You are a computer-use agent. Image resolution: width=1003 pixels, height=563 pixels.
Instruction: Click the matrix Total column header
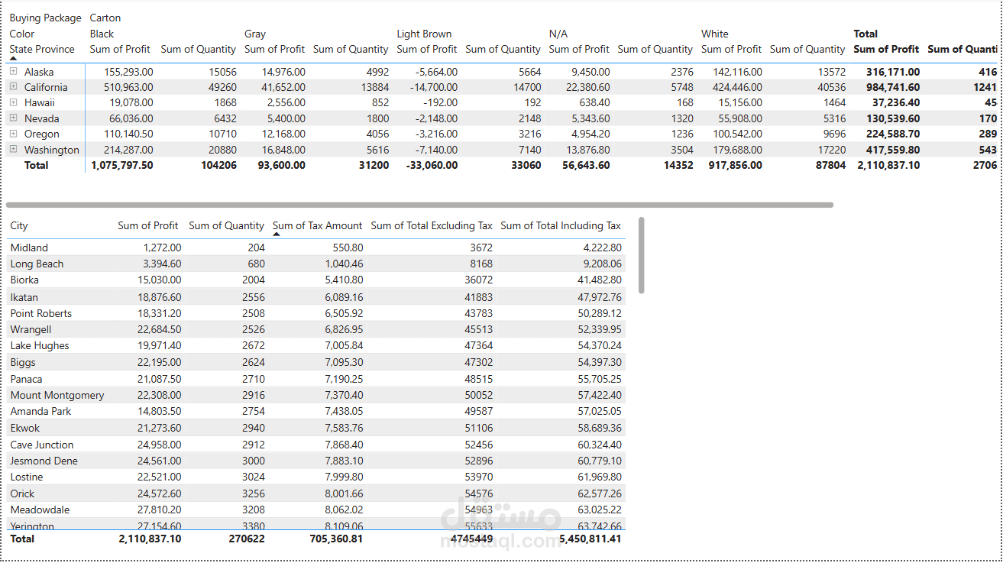(865, 34)
